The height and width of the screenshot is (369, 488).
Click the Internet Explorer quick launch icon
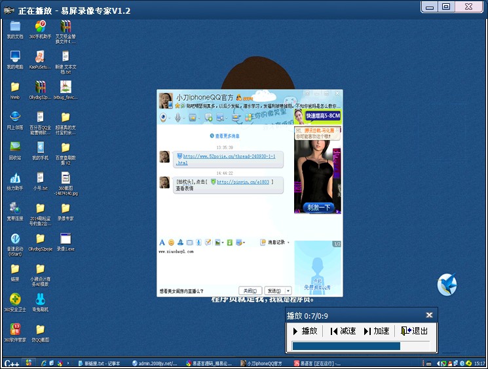(x=44, y=363)
